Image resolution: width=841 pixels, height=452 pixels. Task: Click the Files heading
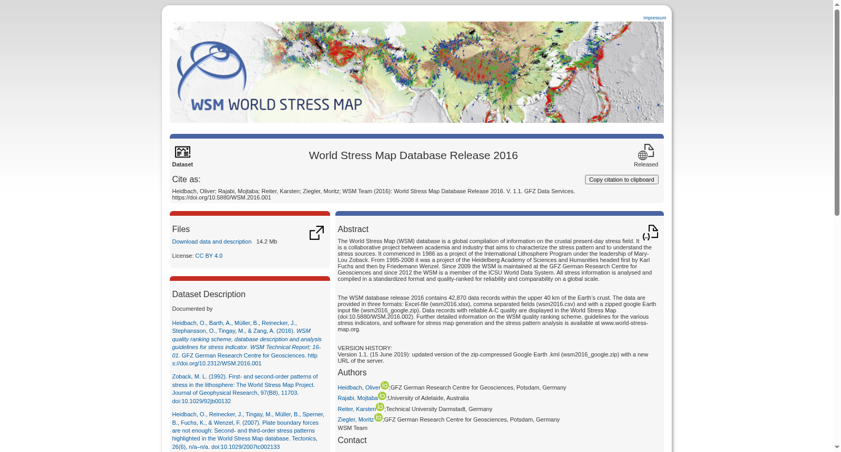tap(181, 229)
